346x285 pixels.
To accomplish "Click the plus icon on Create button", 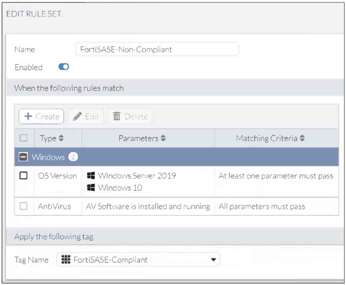I will click(x=28, y=117).
